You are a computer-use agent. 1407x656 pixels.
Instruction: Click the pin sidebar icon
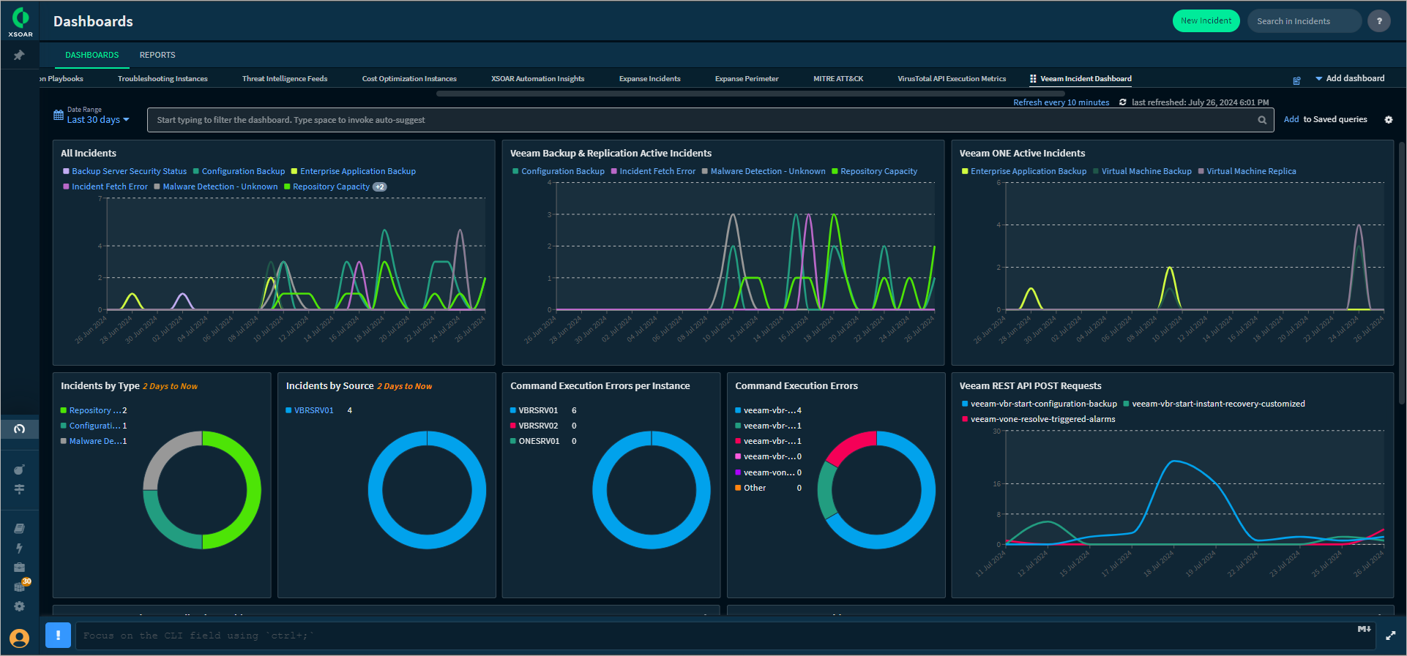pos(19,55)
